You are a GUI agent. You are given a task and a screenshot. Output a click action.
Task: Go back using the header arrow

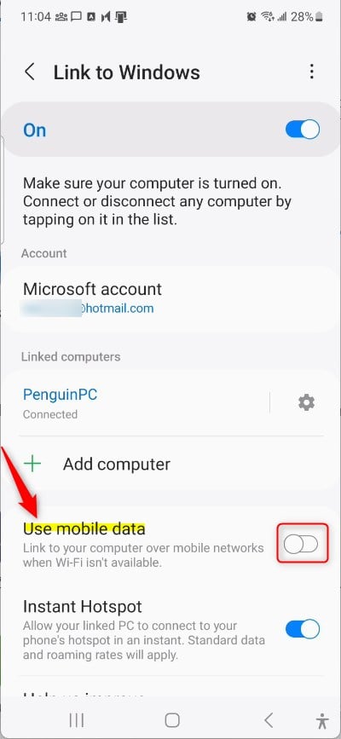30,72
